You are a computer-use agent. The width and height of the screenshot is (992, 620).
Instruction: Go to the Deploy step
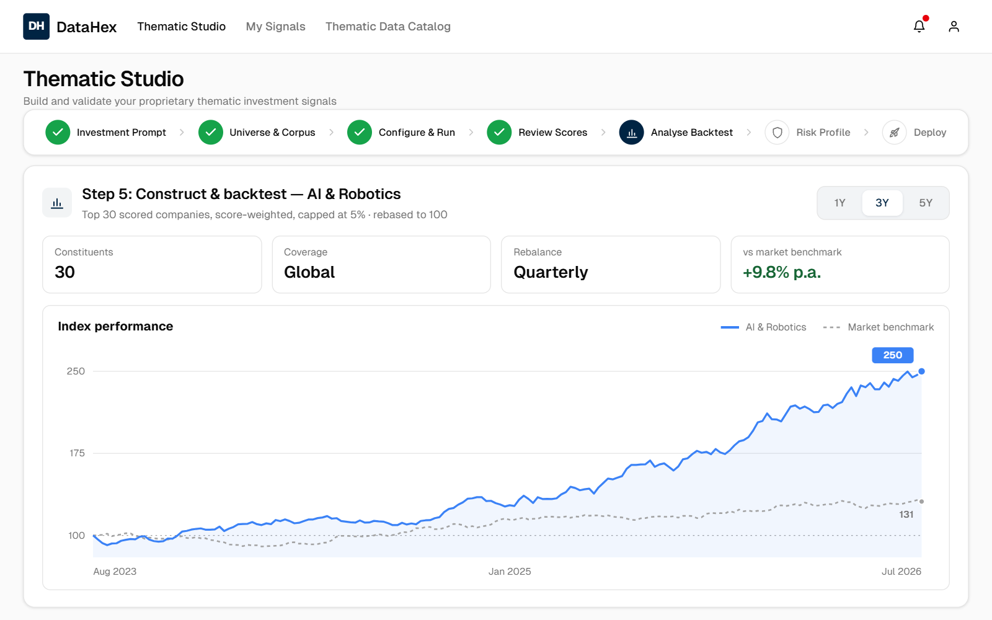point(930,132)
